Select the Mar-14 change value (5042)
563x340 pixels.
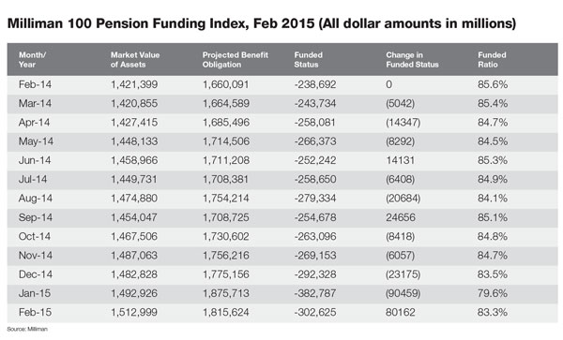point(400,104)
